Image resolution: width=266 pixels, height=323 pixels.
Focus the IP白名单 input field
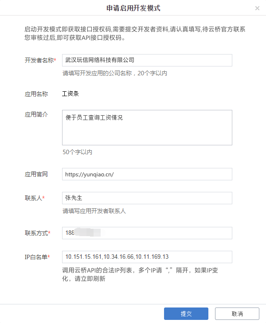click(147, 257)
